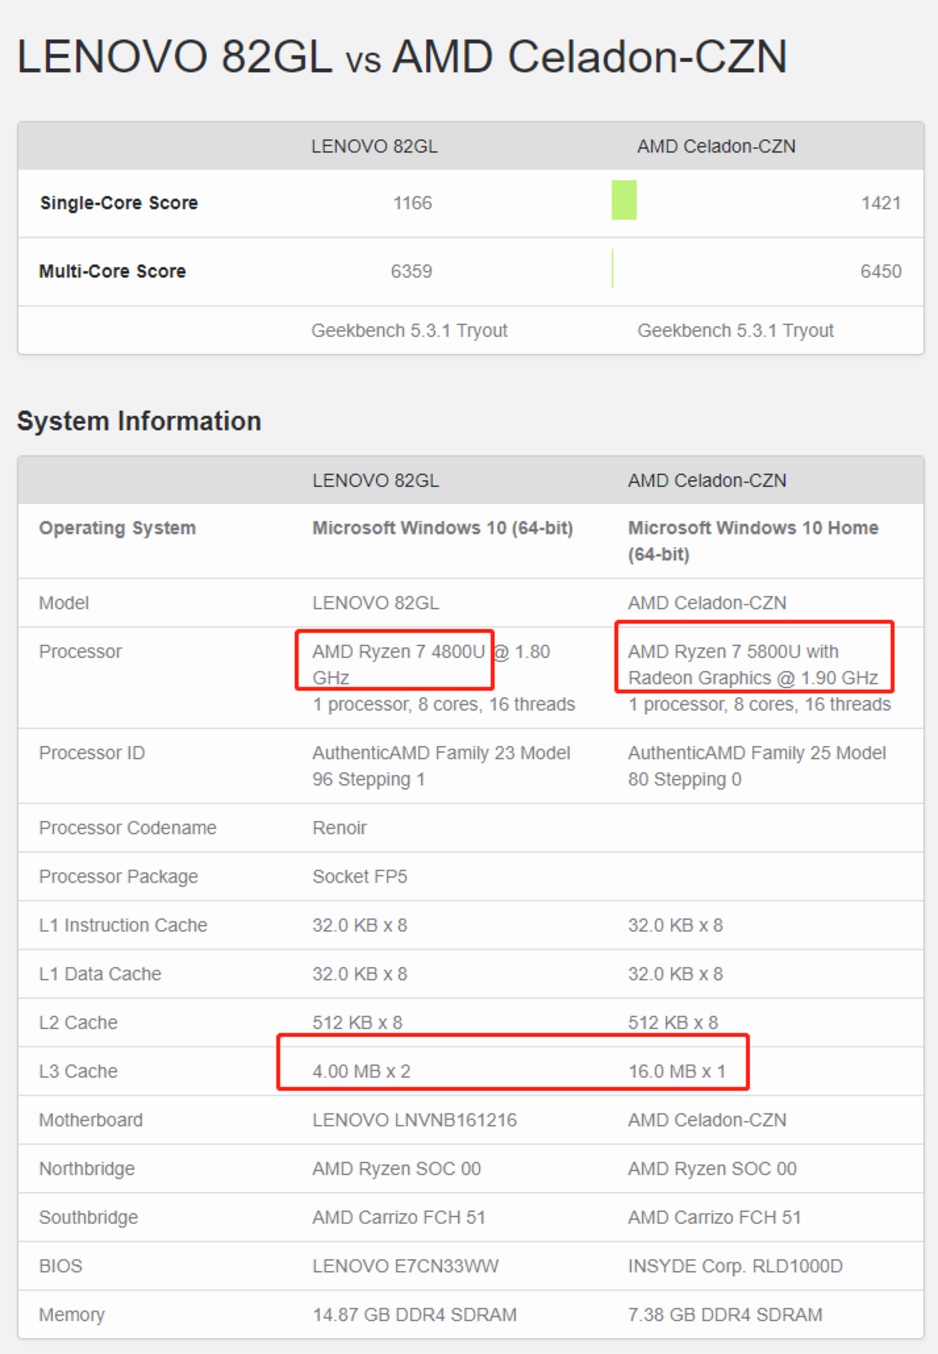Select the Operating System row label
This screenshot has height=1354, width=938.
point(118,528)
